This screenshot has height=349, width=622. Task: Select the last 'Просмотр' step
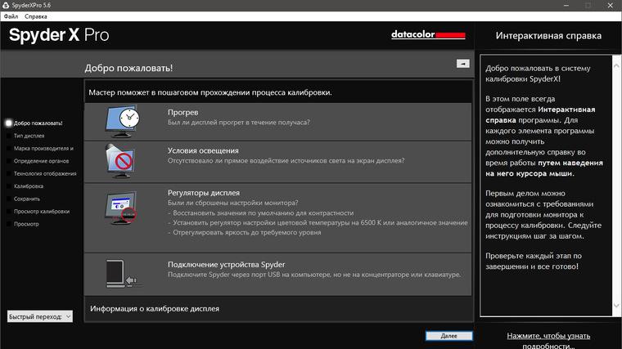(x=26, y=224)
